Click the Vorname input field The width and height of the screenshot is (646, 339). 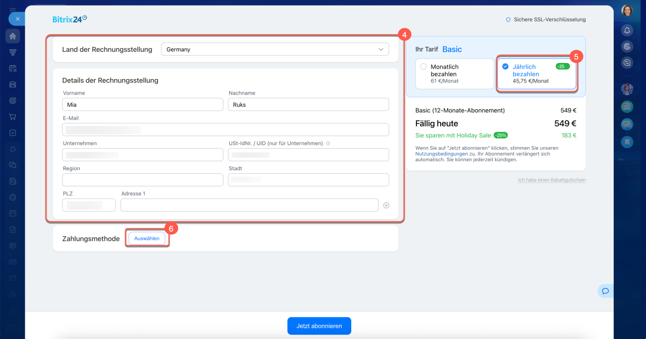[142, 105]
